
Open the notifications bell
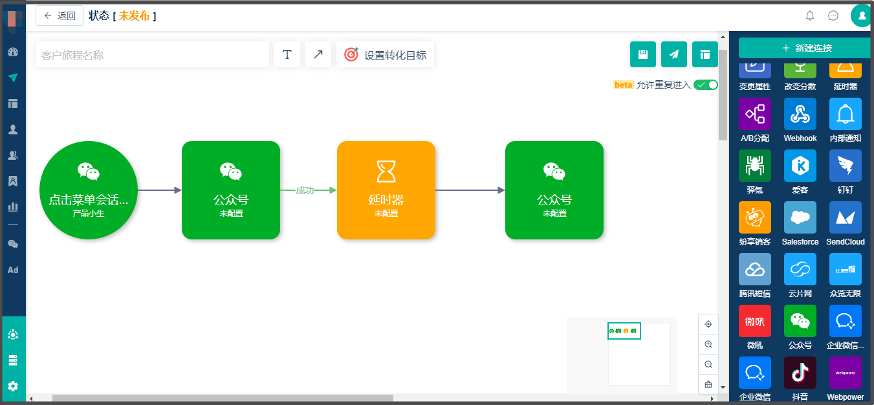810,16
